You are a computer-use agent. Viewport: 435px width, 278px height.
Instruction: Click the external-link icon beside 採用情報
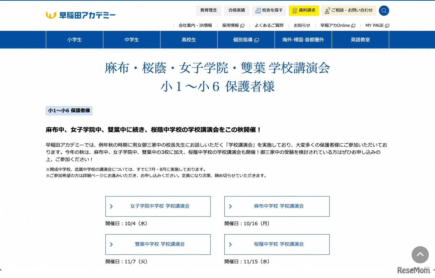[242, 25]
